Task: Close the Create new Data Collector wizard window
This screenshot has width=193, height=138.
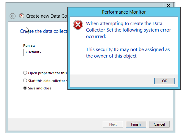Action: (x=168, y=5)
